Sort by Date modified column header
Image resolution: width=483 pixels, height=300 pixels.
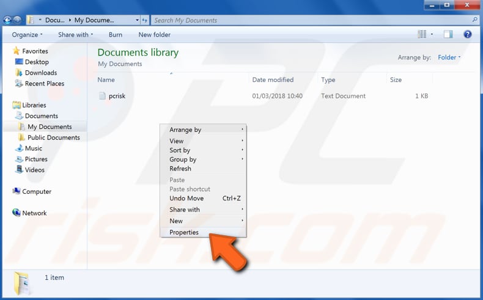[273, 79]
